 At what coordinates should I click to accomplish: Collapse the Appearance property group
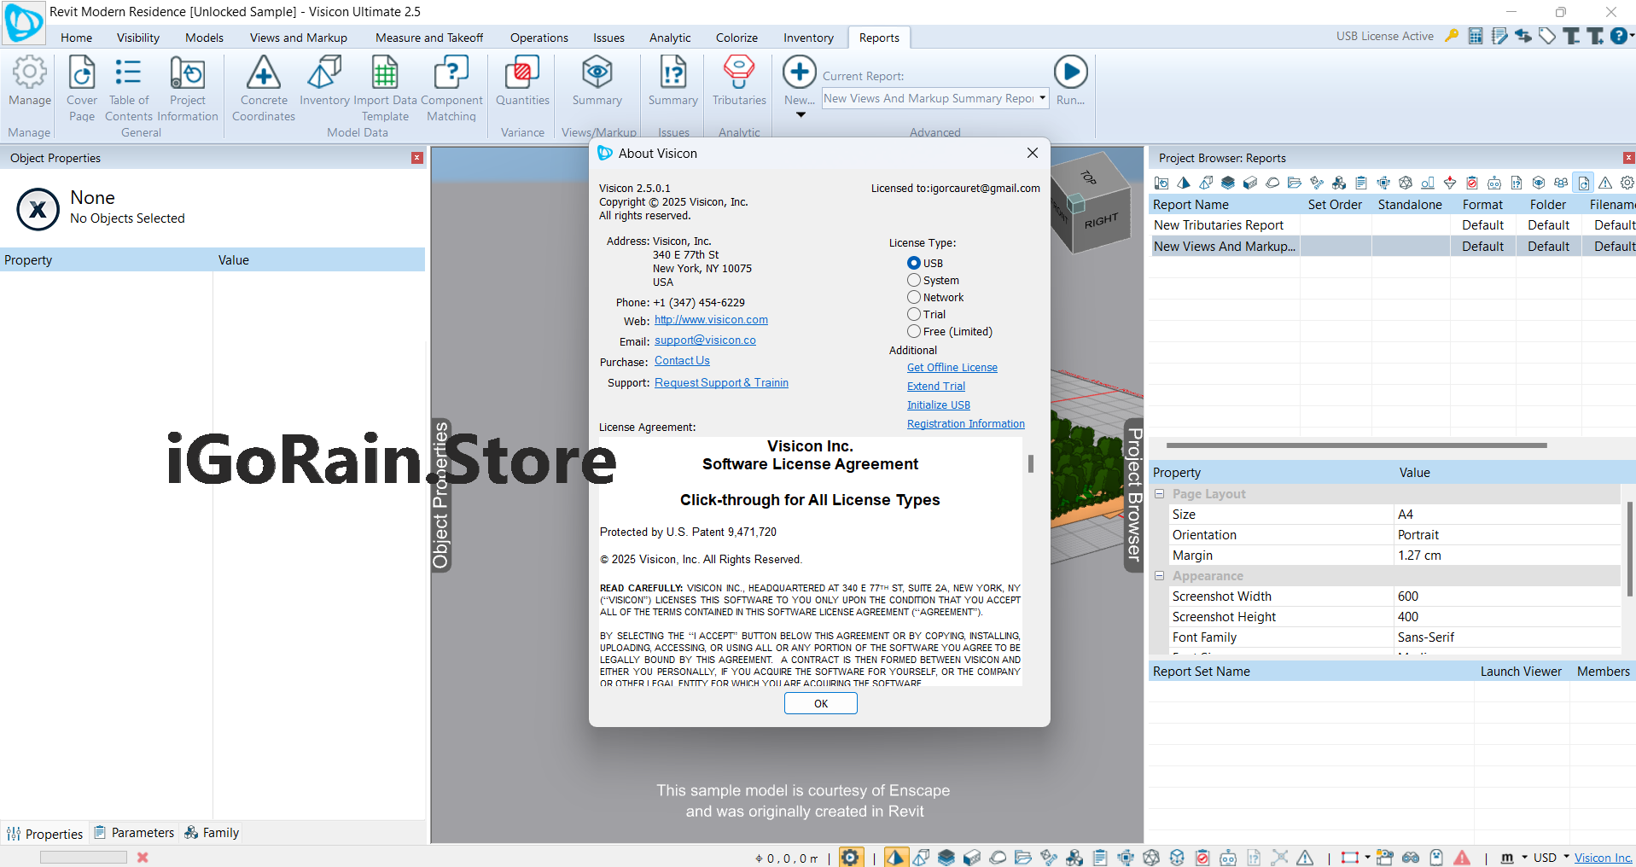(1159, 576)
